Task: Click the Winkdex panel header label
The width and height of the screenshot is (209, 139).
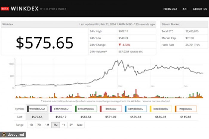Action: click(x=8, y=24)
